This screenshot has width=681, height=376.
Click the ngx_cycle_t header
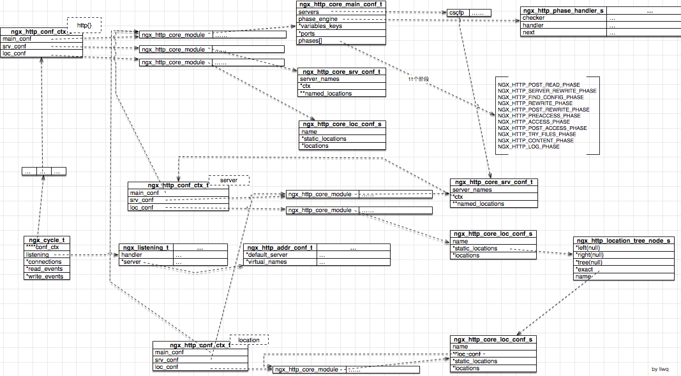click(47, 240)
